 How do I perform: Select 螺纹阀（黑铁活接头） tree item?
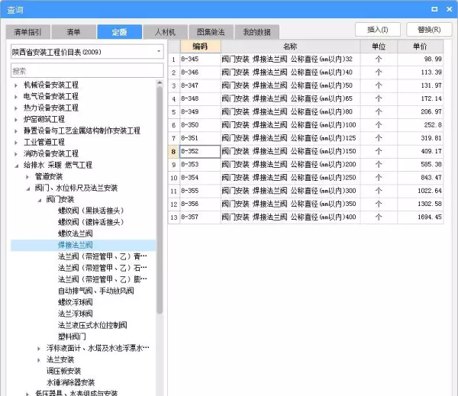click(91, 211)
